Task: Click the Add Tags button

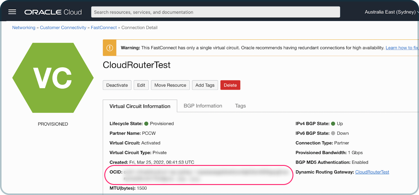Action: click(x=205, y=85)
